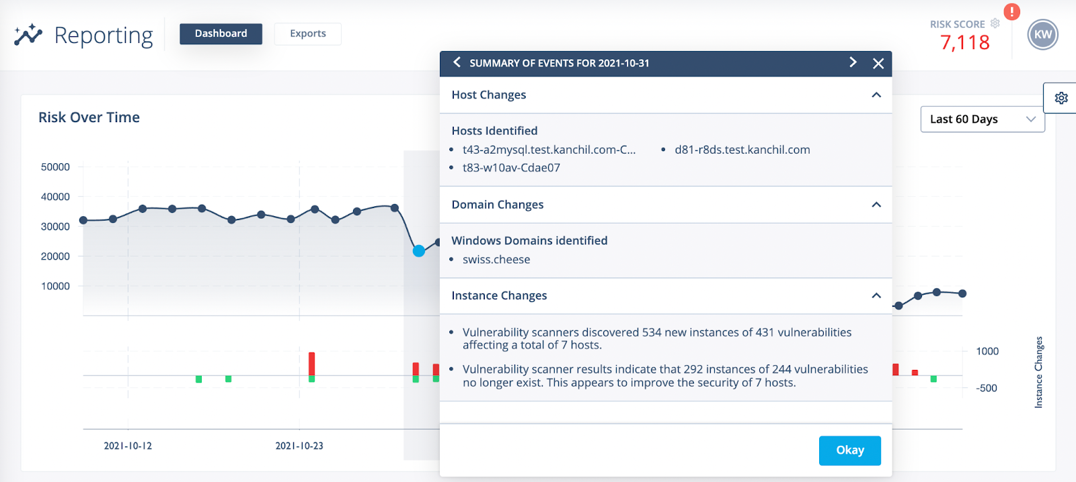The image size is (1076, 482).
Task: Click the swiss.cheese domain entry
Action: (496, 260)
